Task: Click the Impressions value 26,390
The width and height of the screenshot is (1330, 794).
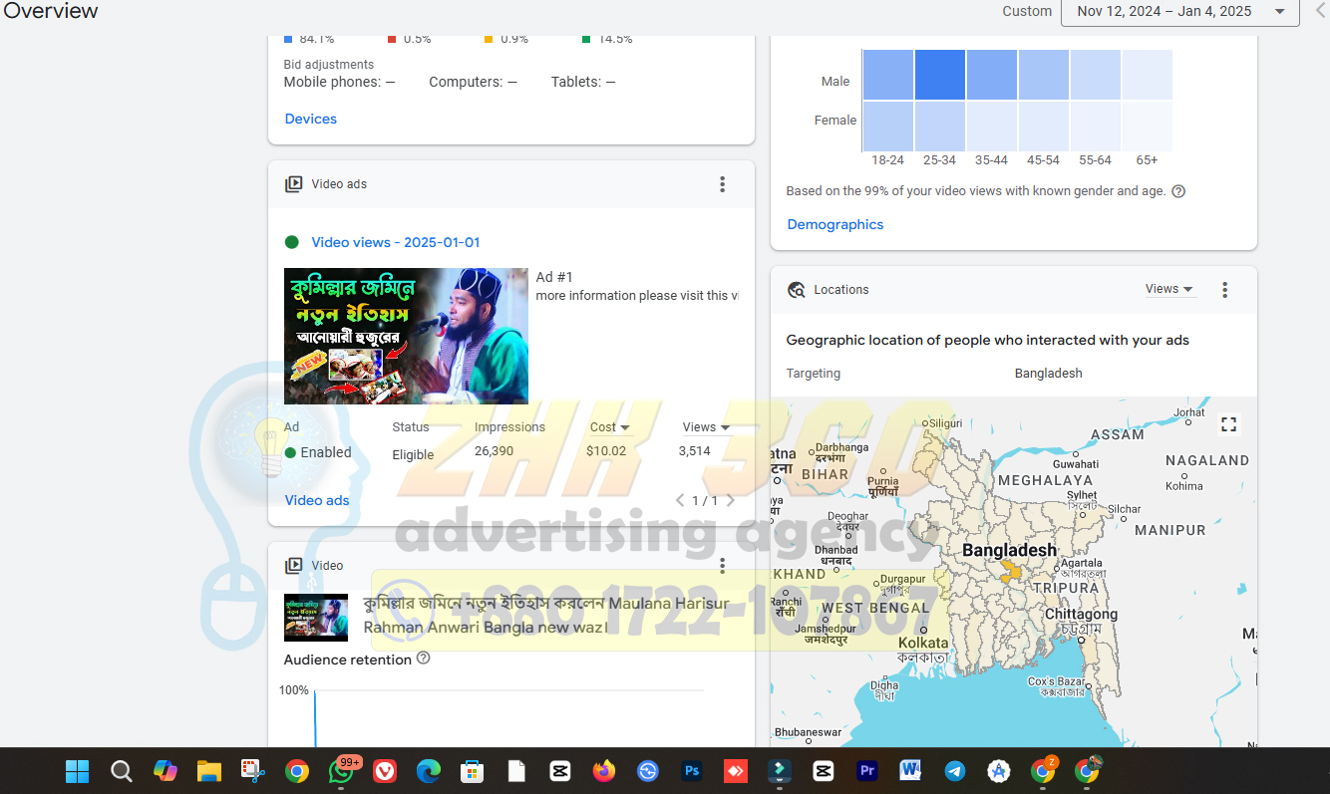Action: coord(494,451)
